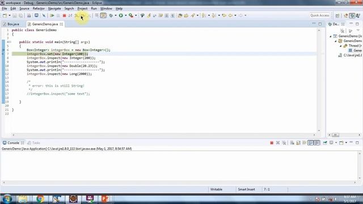Viewport: 363px width, 204px height.
Task: Click the Step Into button
Action: tap(76, 15)
